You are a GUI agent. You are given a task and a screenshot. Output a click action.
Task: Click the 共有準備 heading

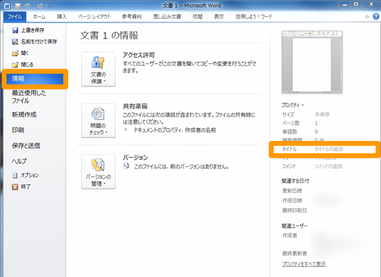[135, 106]
